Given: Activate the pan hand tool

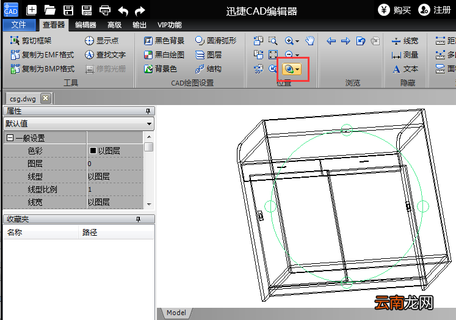Looking at the screenshot, I should pos(310,41).
